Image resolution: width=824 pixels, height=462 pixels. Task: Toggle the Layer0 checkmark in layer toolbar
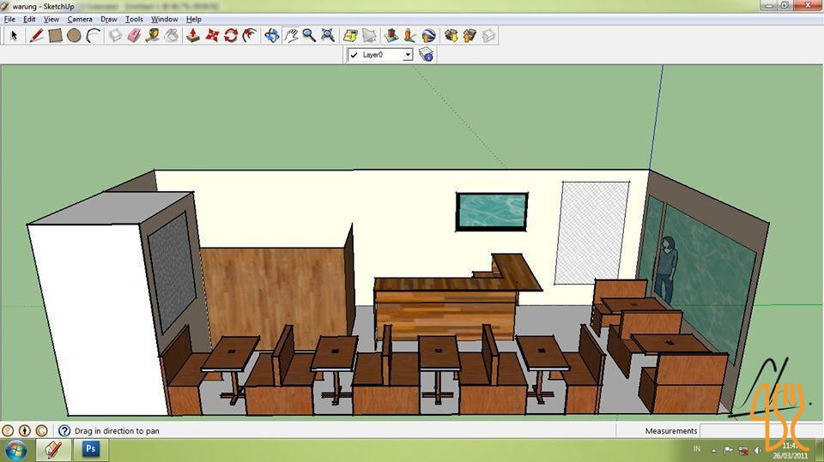point(354,55)
